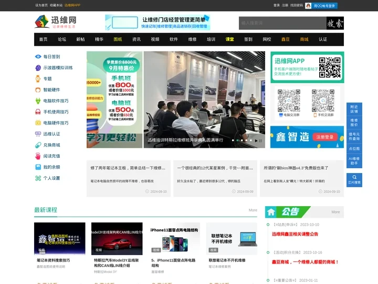Click the 迅维网 cube logo
Screen dimensions: 378x284
tap(41, 22)
